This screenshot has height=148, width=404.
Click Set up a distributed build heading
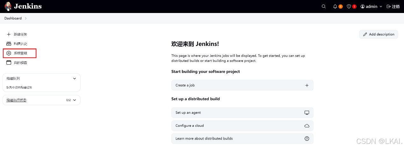pos(196,99)
